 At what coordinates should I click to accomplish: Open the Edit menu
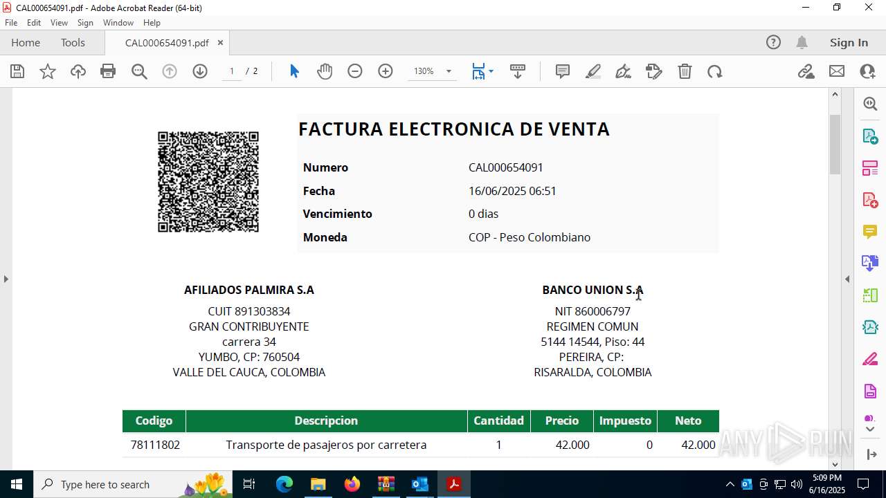coord(34,23)
